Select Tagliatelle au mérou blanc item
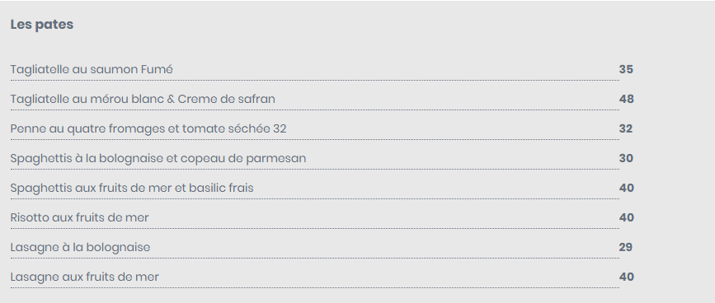Screen dimensions: 715x303 [x=143, y=99]
